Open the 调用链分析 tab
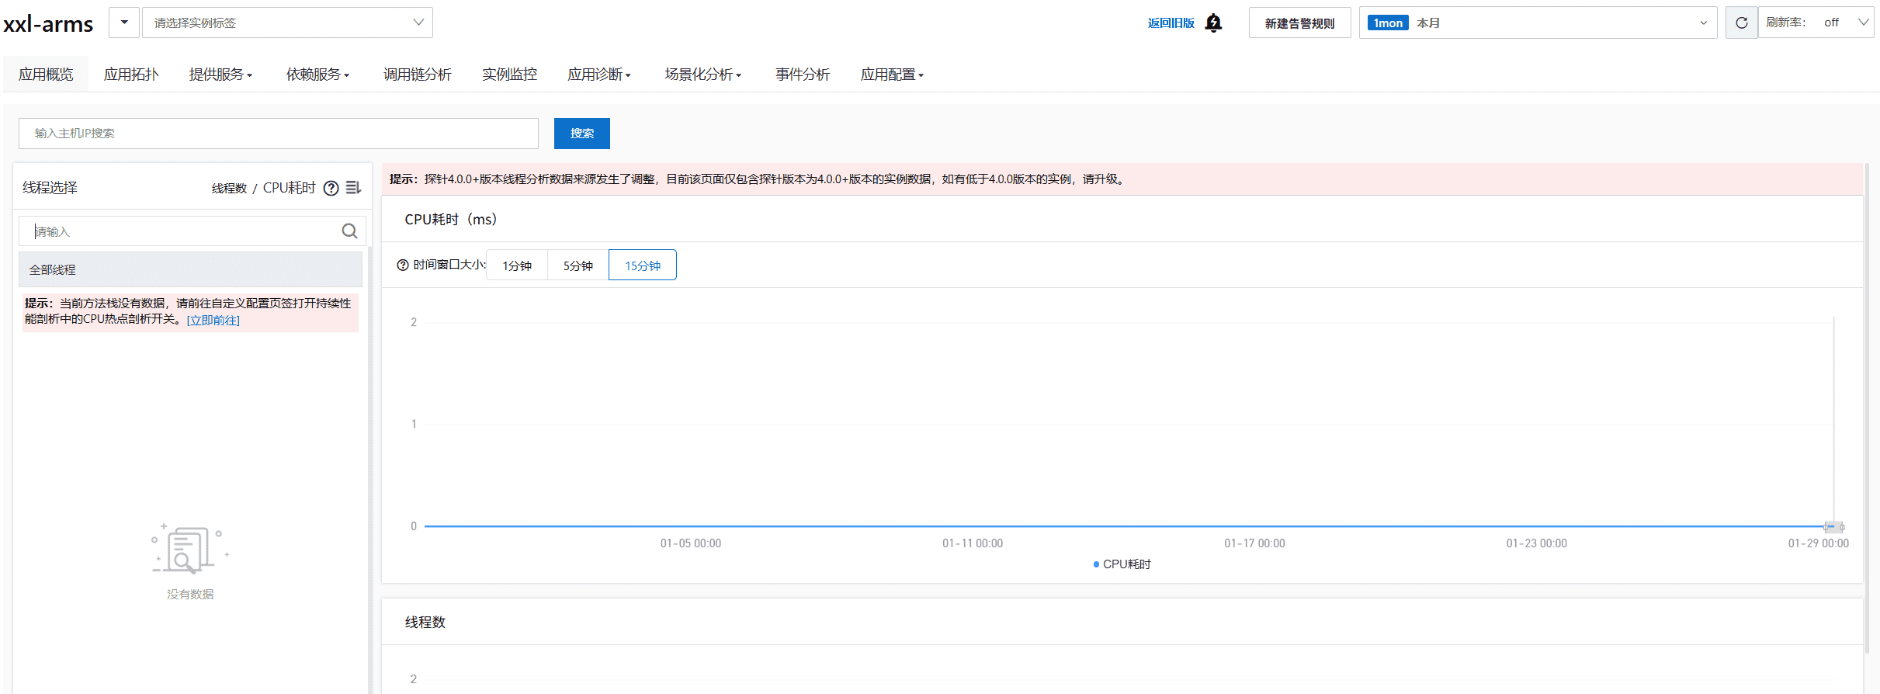 [x=418, y=75]
